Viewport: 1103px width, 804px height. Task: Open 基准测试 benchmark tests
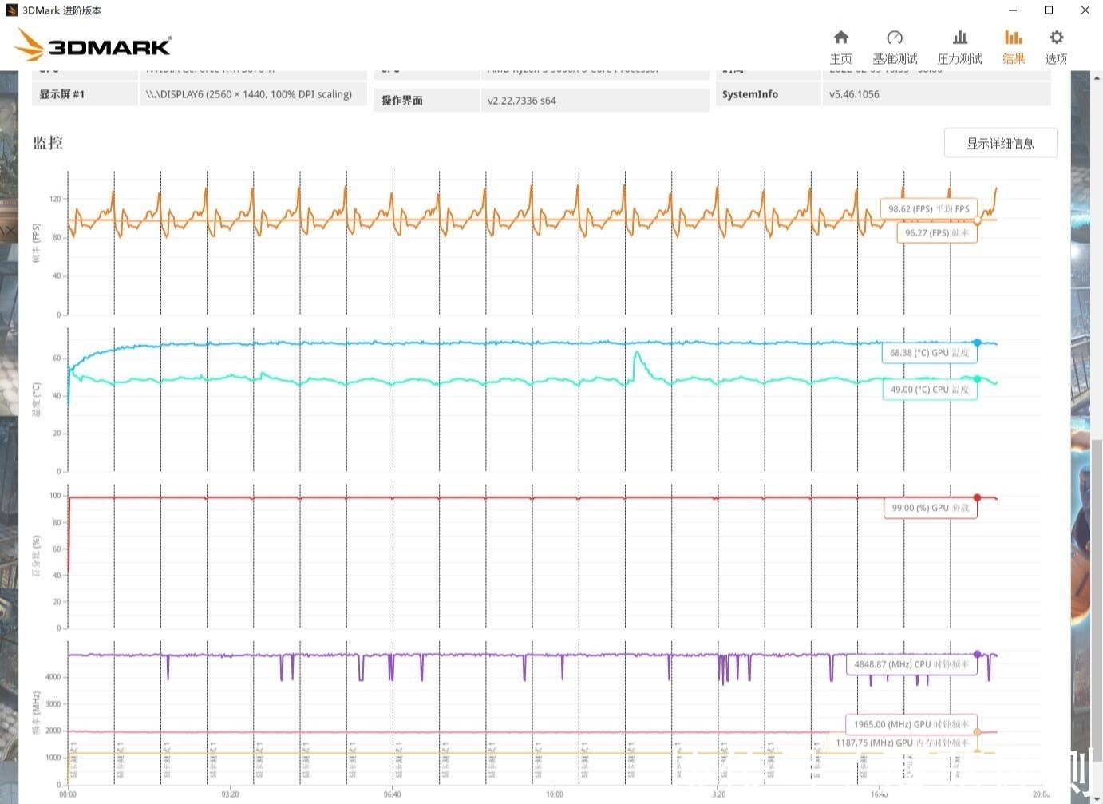[x=895, y=47]
